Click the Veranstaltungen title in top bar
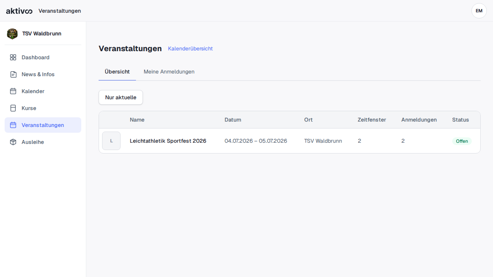 coord(60,11)
